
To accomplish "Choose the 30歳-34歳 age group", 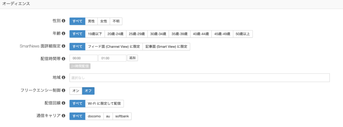I will click(x=158, y=34).
